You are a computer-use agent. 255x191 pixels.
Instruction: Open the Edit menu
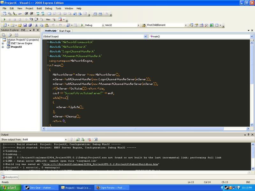click(x=12, y=9)
